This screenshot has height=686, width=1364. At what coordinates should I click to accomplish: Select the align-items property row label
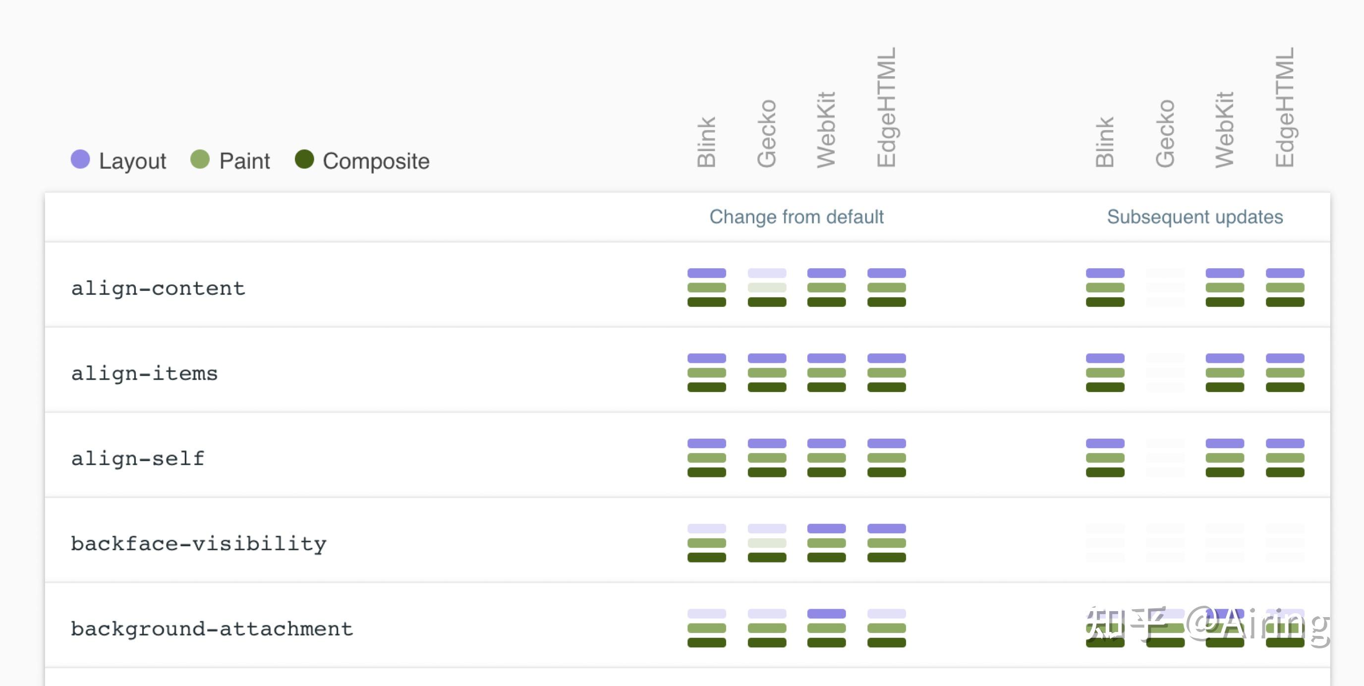(144, 373)
